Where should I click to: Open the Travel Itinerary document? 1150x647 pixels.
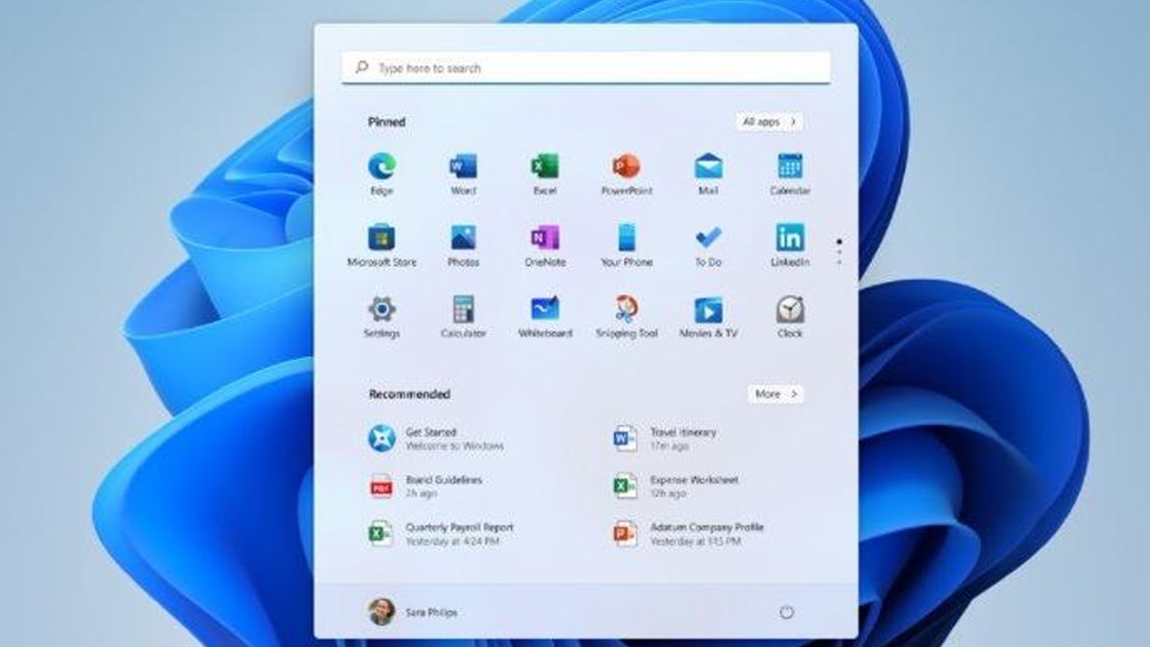(681, 439)
